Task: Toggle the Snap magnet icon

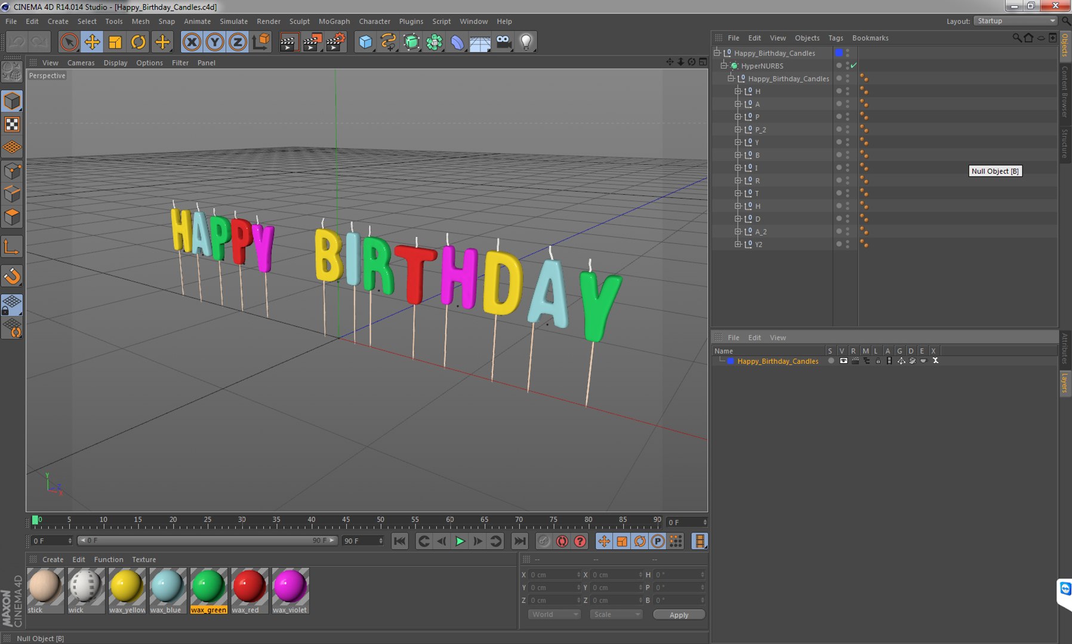Action: click(x=12, y=276)
